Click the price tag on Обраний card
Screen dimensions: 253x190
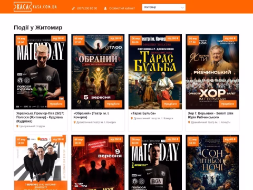[115, 39]
